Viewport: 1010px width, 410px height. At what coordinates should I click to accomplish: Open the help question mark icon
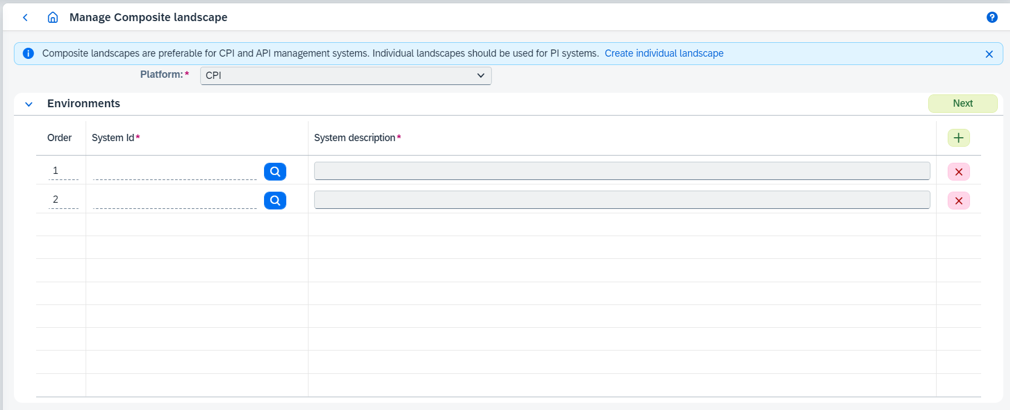pos(992,17)
